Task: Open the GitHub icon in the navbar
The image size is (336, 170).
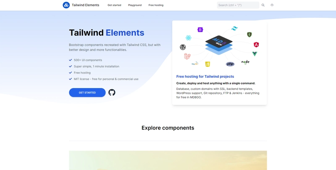Action: 272,5
